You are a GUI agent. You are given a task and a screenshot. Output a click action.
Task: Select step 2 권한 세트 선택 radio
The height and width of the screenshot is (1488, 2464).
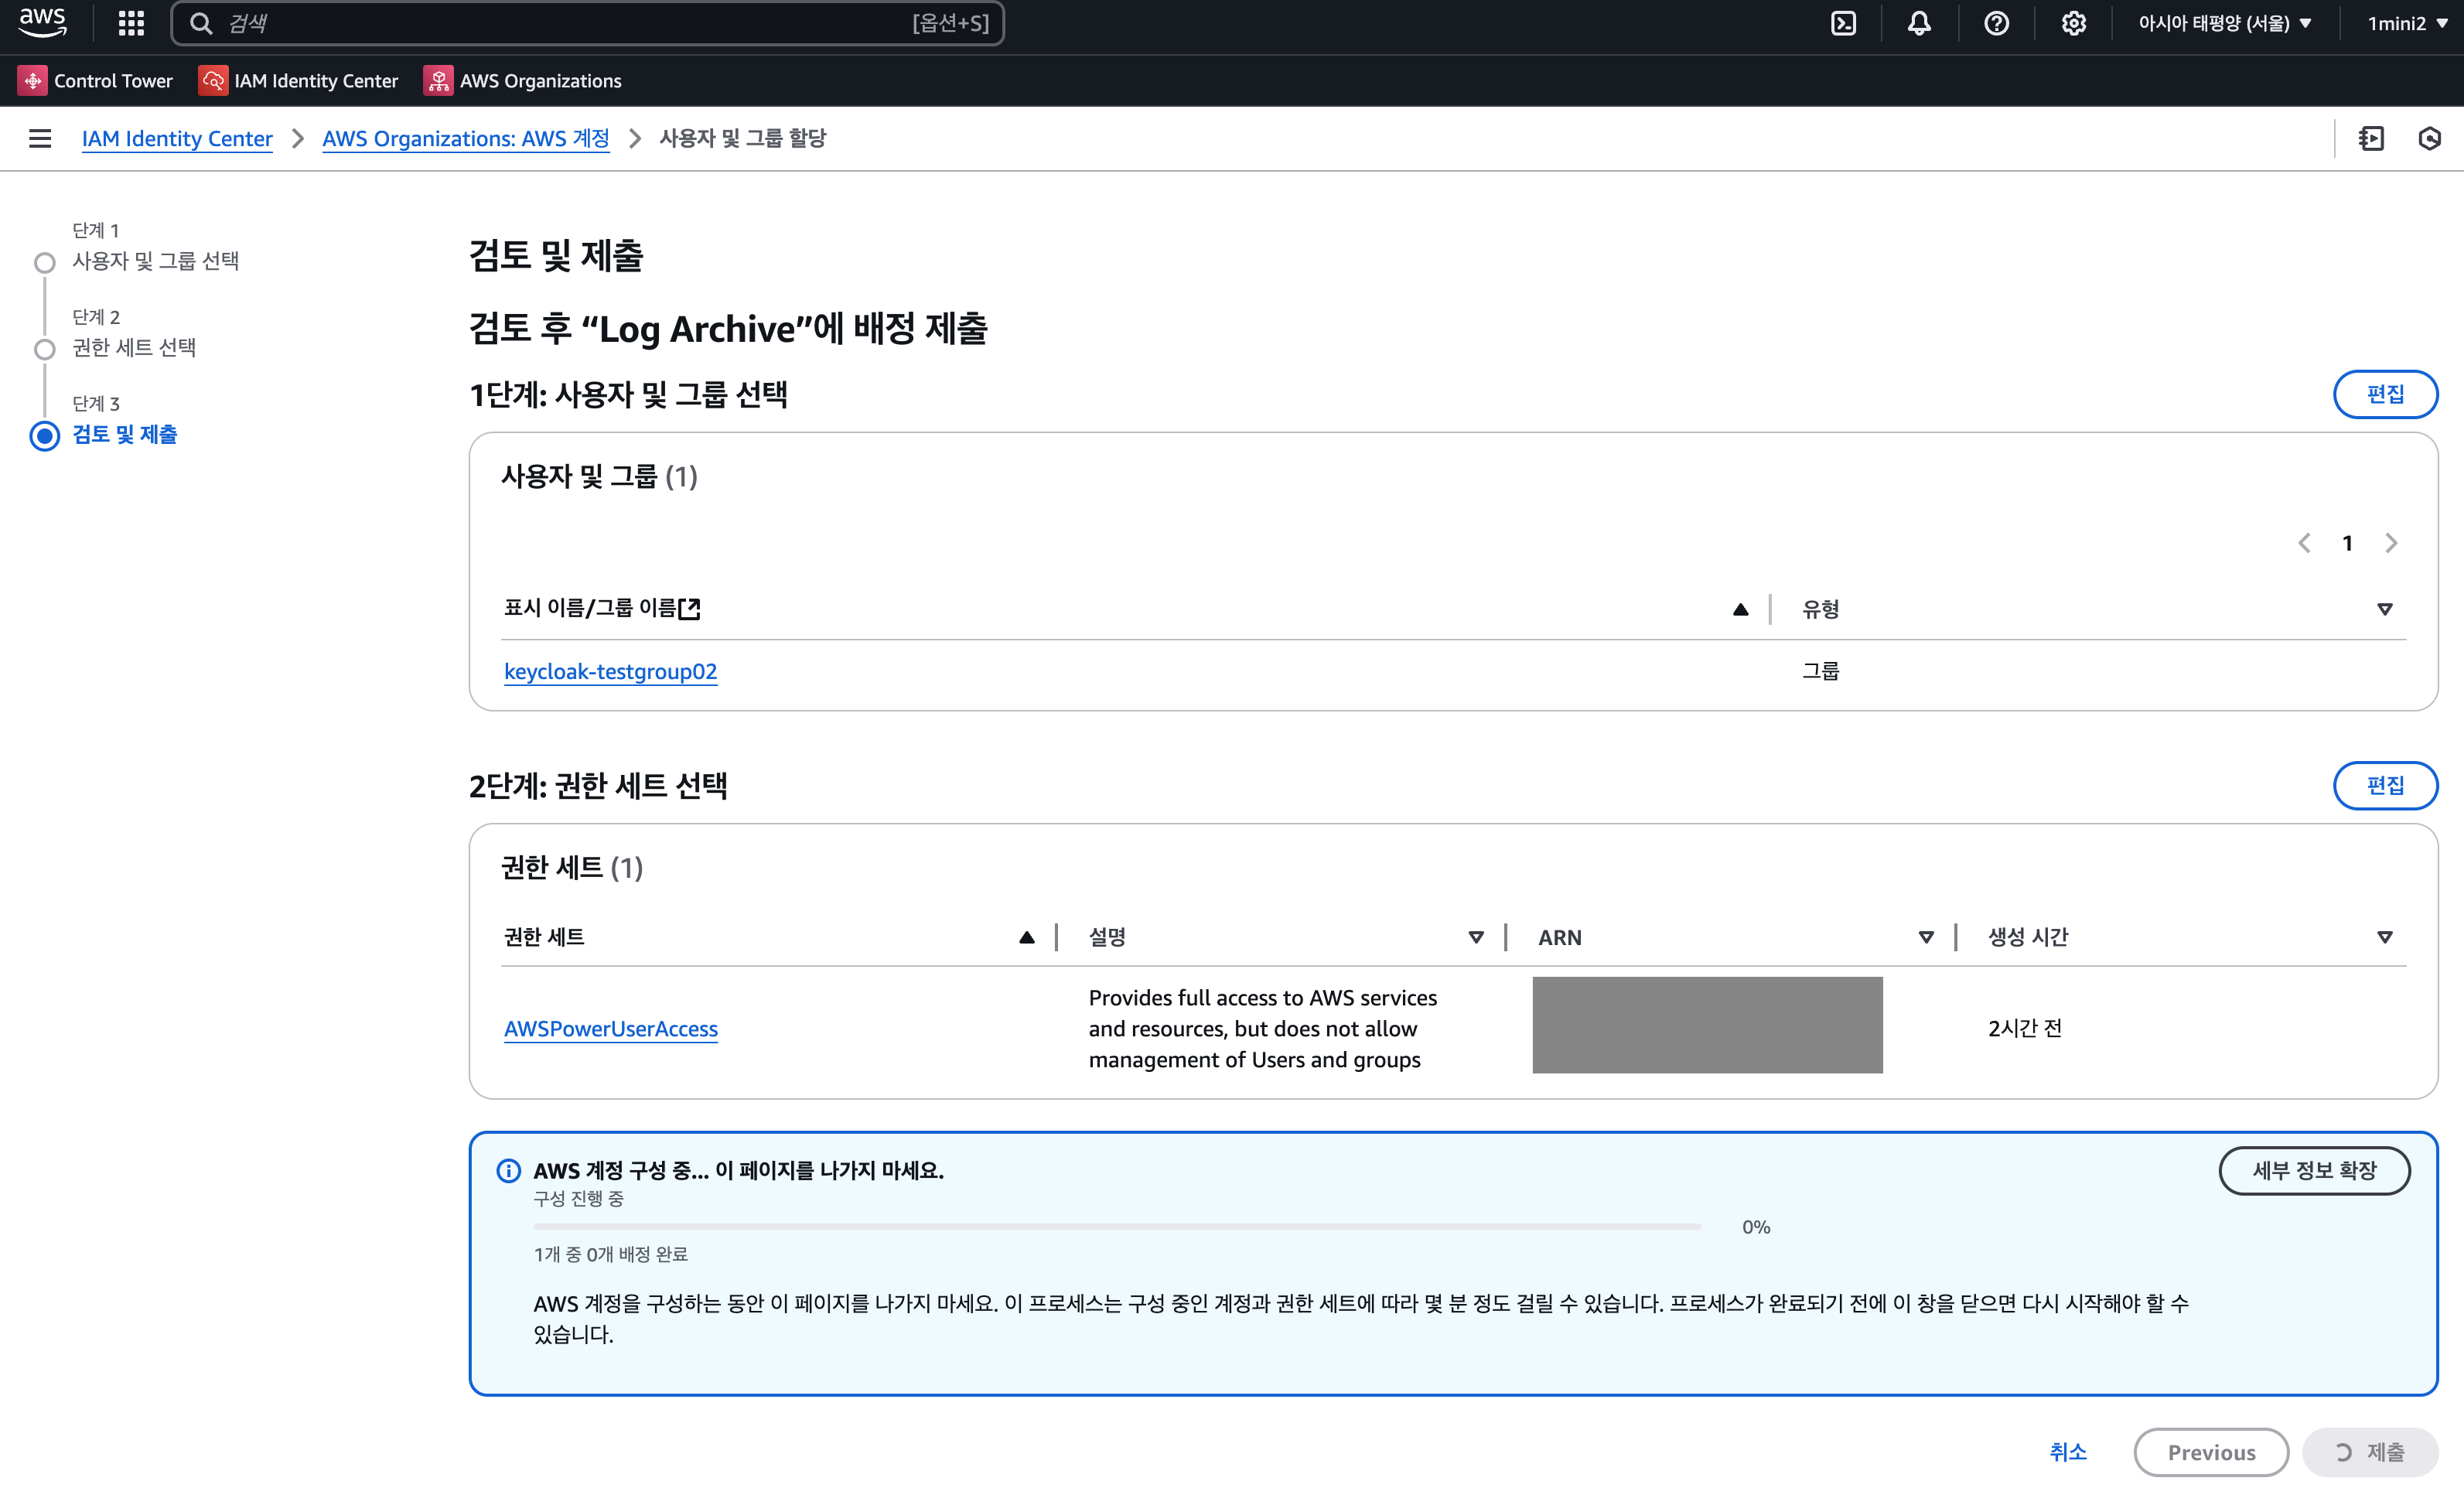(x=45, y=349)
